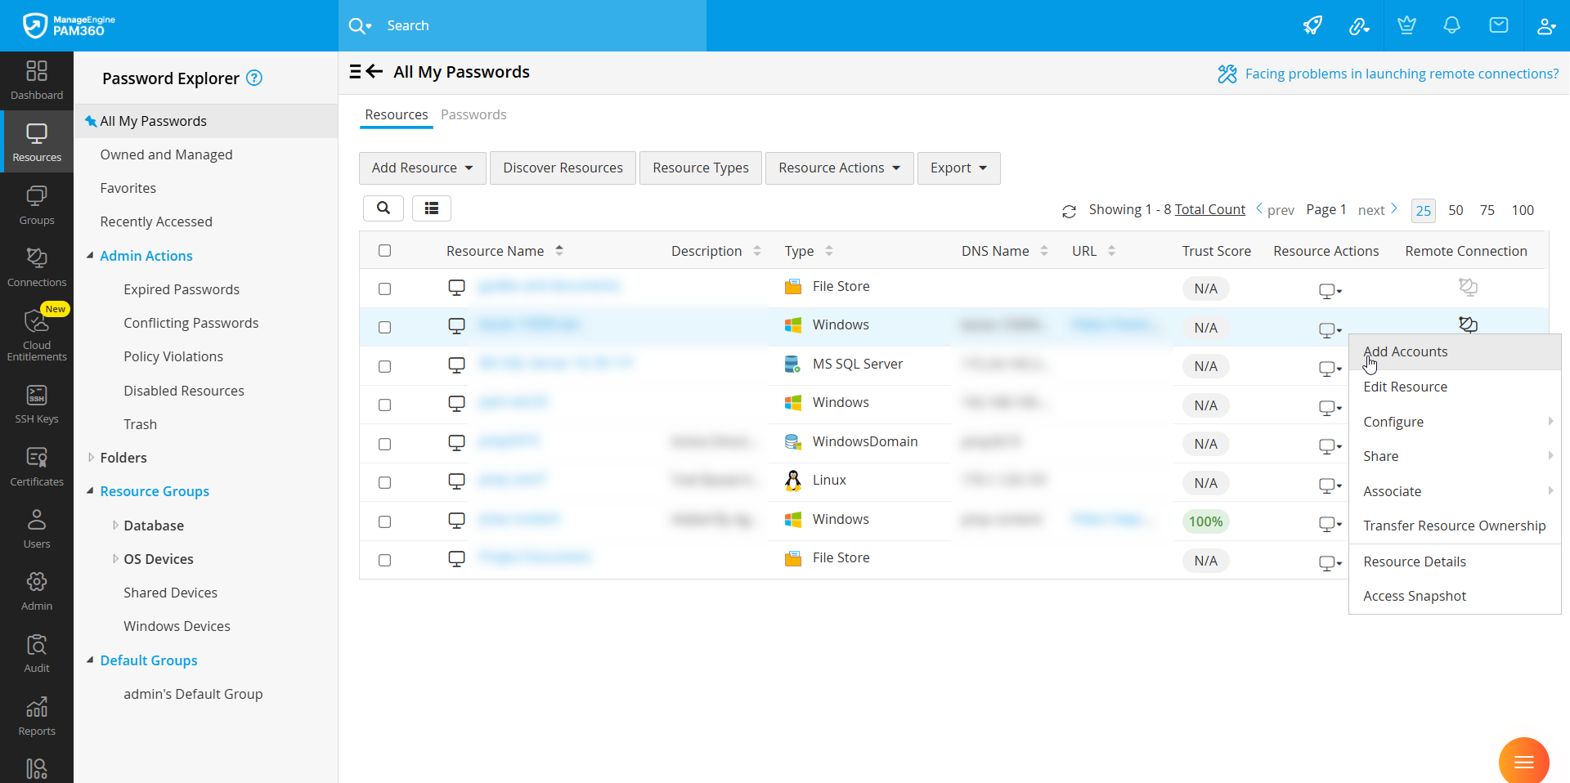Refresh the resource list
Screen dimensions: 1570x783
1069,211
